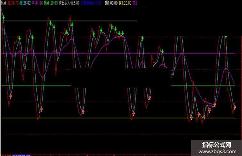Click the green 拐点:29.63 readout
242x156 pixels.
[51, 3]
